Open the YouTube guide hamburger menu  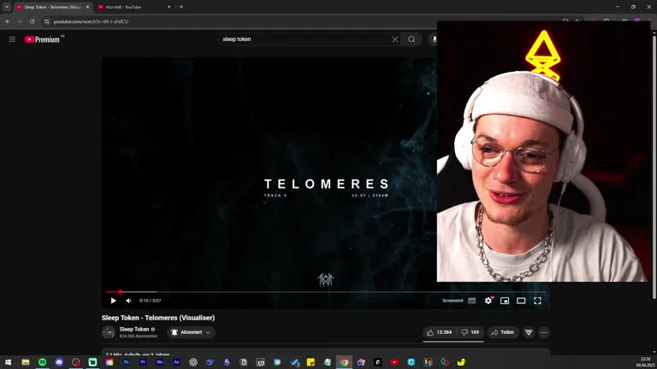pyautogui.click(x=12, y=39)
